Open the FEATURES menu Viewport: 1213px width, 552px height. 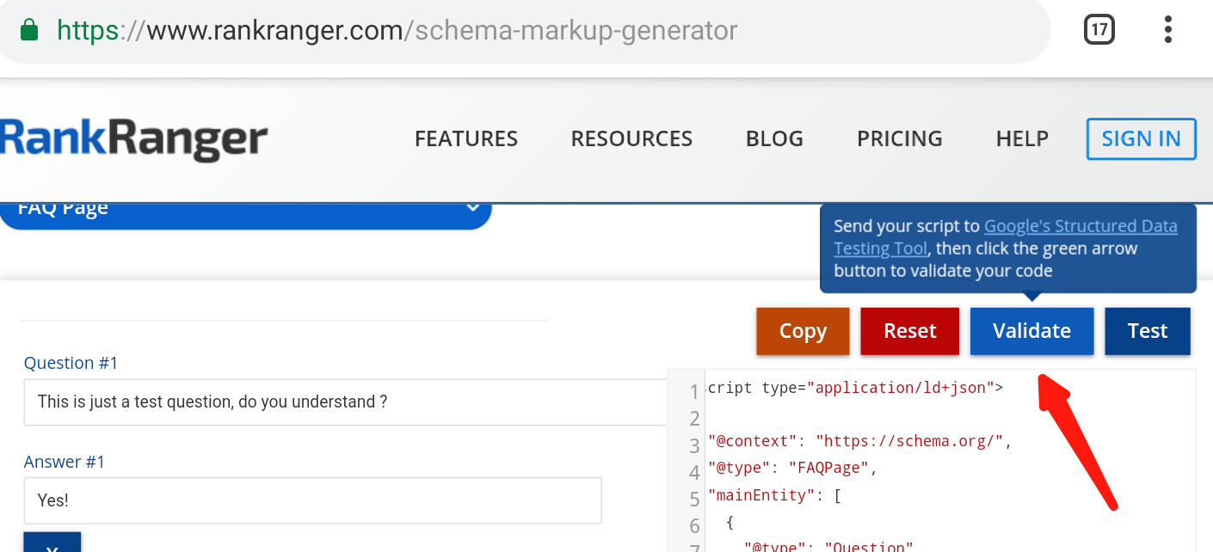coord(466,139)
